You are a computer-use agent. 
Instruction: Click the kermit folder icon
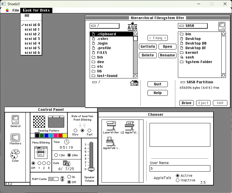pyautogui.click(x=182, y=53)
